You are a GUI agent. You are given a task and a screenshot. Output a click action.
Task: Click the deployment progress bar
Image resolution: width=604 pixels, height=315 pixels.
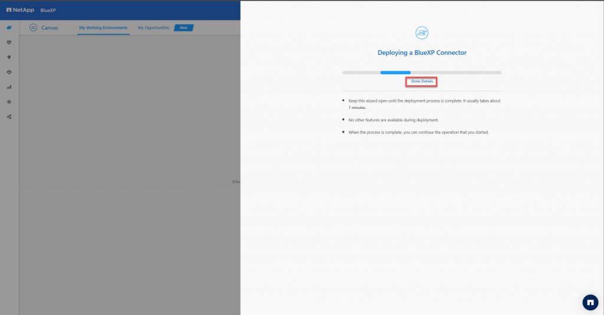pyautogui.click(x=422, y=72)
